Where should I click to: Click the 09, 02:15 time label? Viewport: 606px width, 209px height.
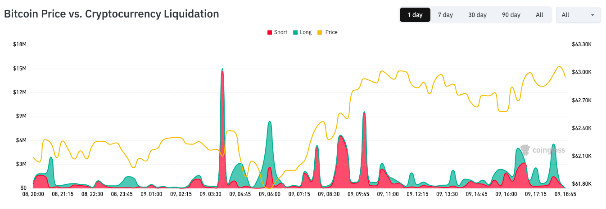(x=181, y=194)
